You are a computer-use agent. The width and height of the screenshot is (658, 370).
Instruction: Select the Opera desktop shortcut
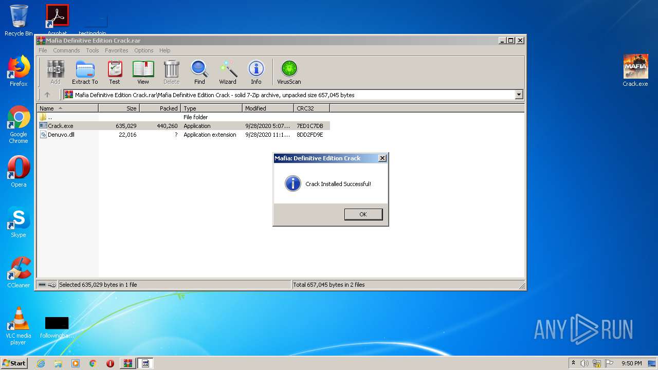pos(19,172)
